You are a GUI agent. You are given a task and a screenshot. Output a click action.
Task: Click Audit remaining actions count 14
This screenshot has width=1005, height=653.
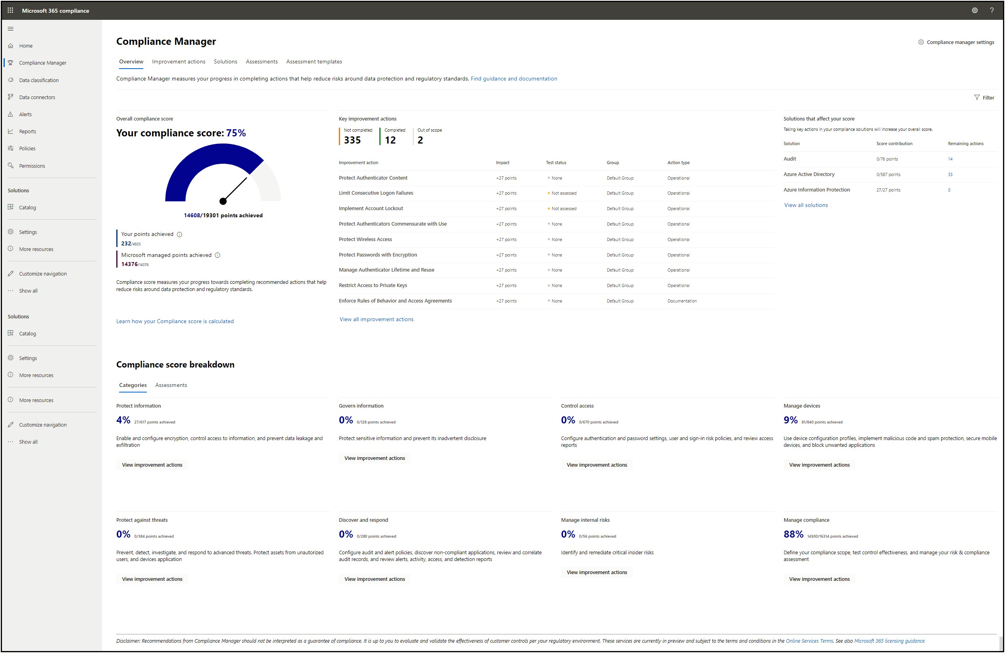pos(950,159)
